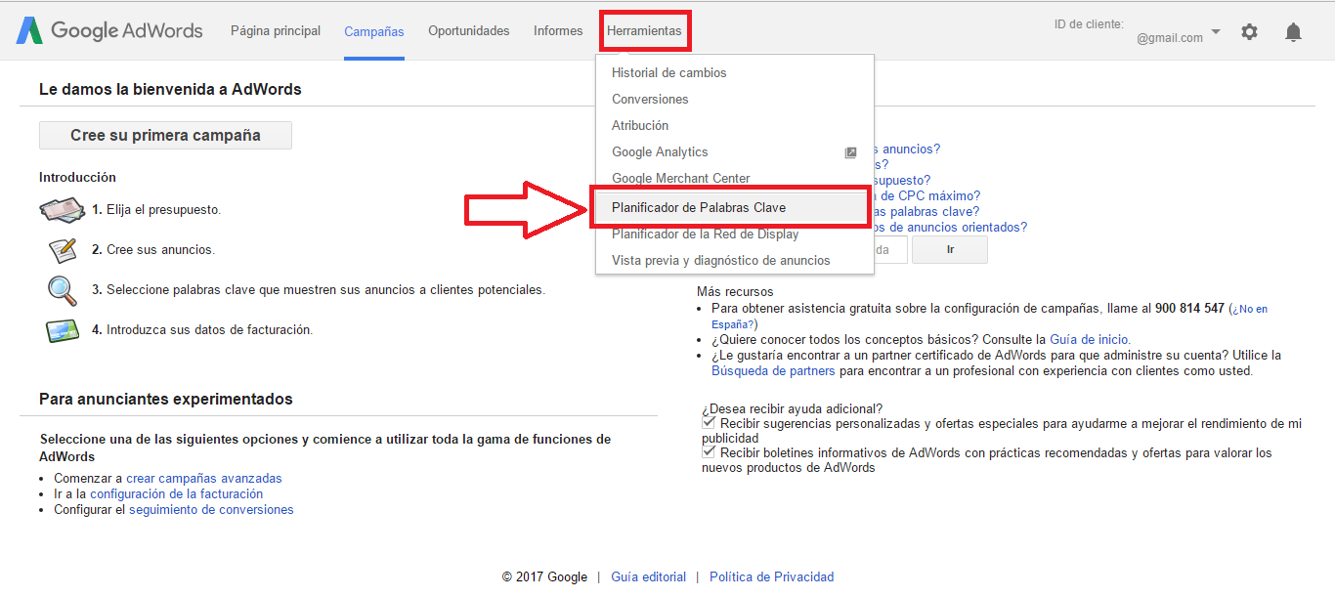Open the Guía de inicio link
Viewport: 1335px width, 597px height.
1090,340
